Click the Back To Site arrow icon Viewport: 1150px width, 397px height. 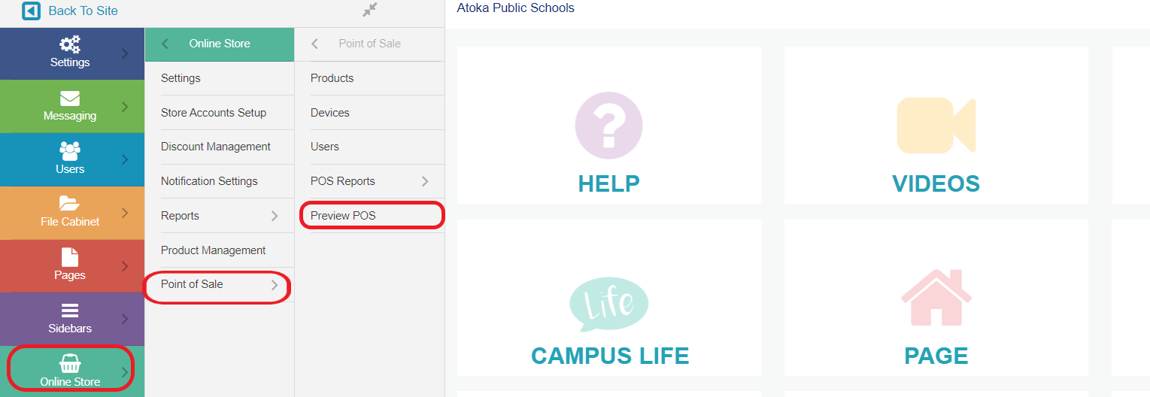click(32, 11)
